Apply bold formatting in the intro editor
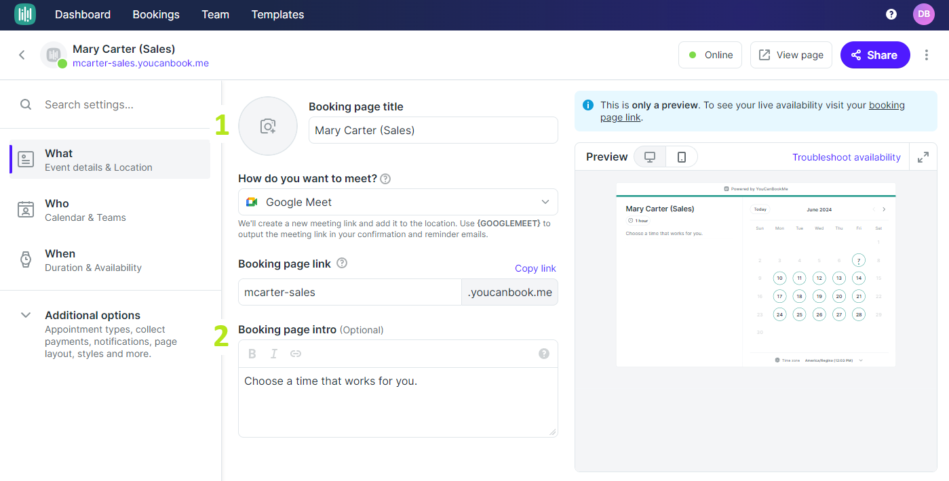Viewport: 949px width, 481px height. 252,354
